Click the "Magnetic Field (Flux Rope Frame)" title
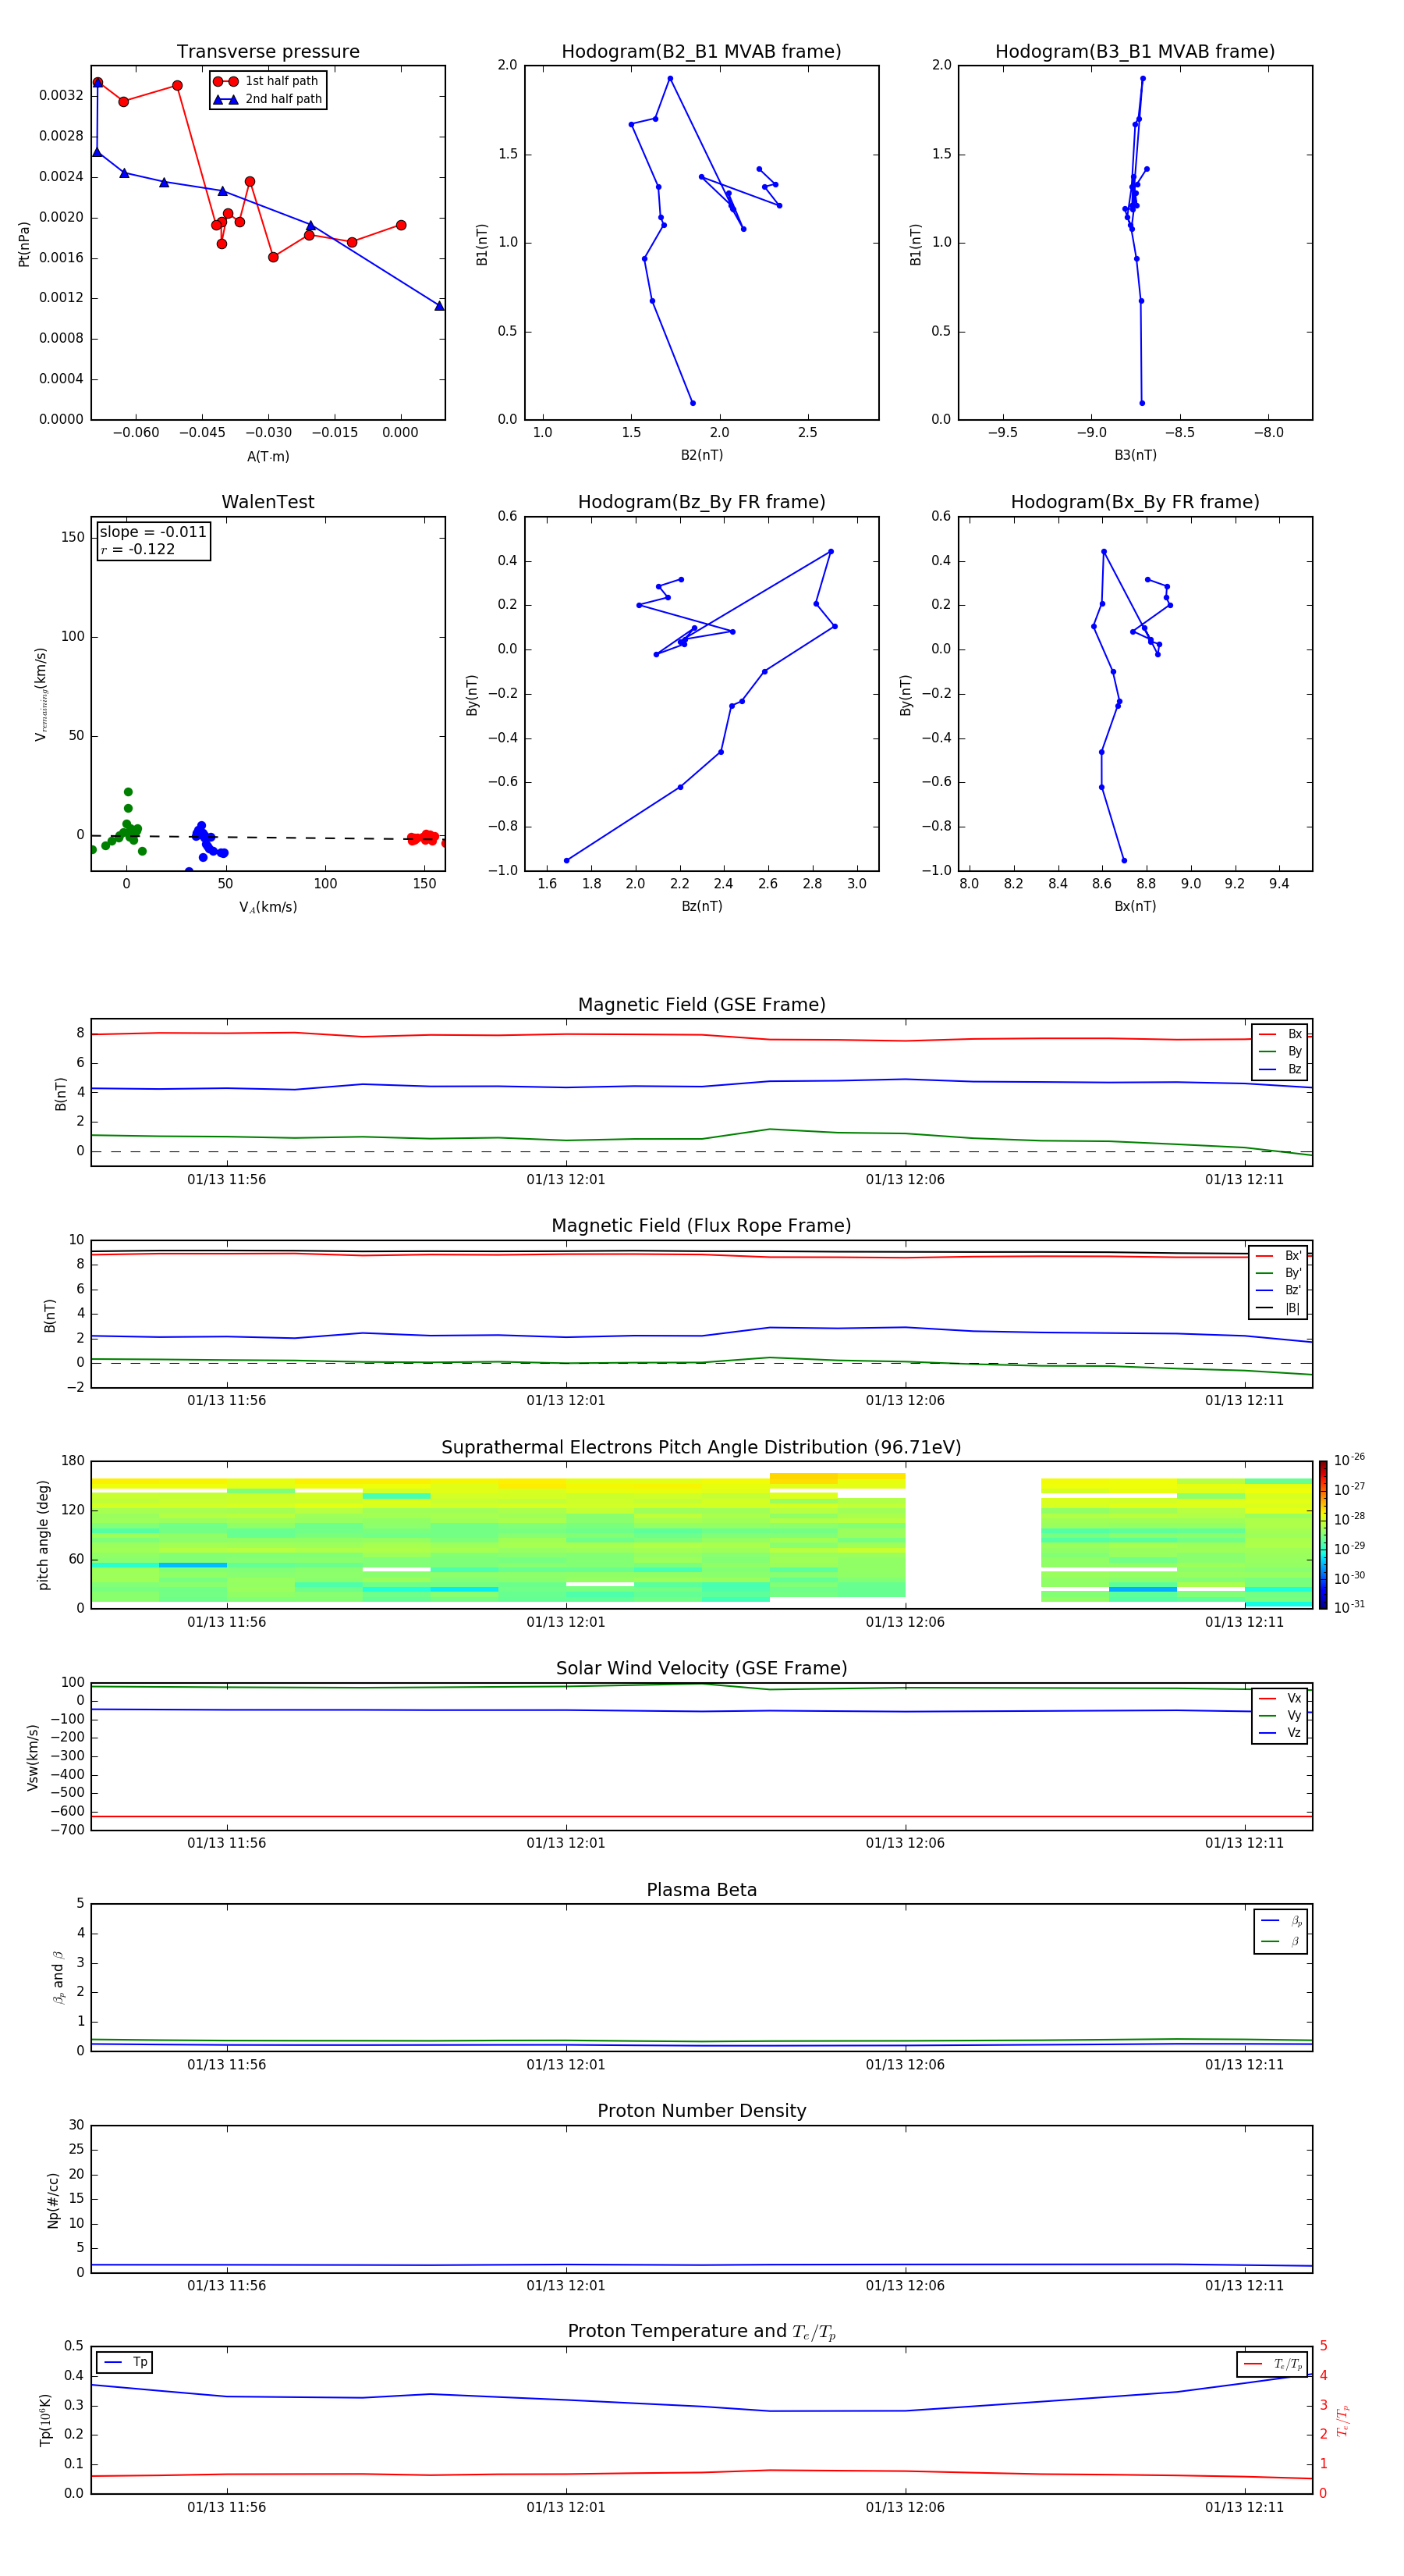1404x2576 pixels. point(701,1226)
